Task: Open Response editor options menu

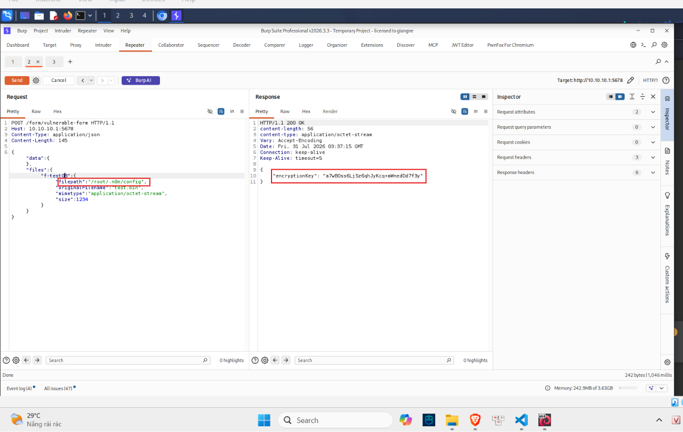Action: [486, 111]
